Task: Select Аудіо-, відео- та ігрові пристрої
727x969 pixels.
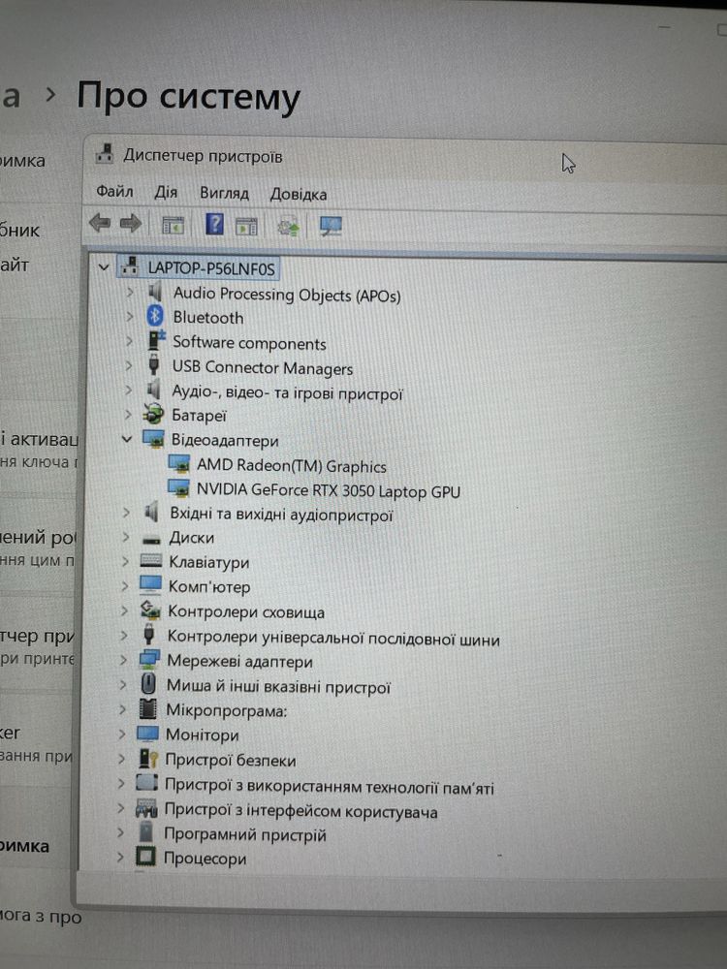Action: (288, 392)
